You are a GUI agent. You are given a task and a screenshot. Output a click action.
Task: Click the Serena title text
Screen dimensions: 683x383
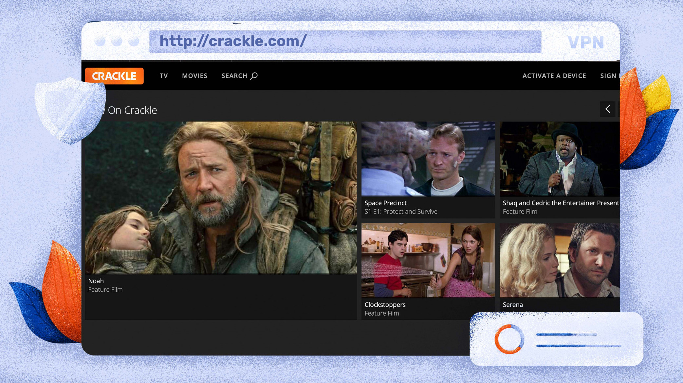tap(513, 305)
